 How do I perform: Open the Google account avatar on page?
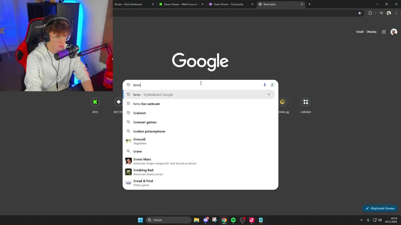(x=394, y=32)
